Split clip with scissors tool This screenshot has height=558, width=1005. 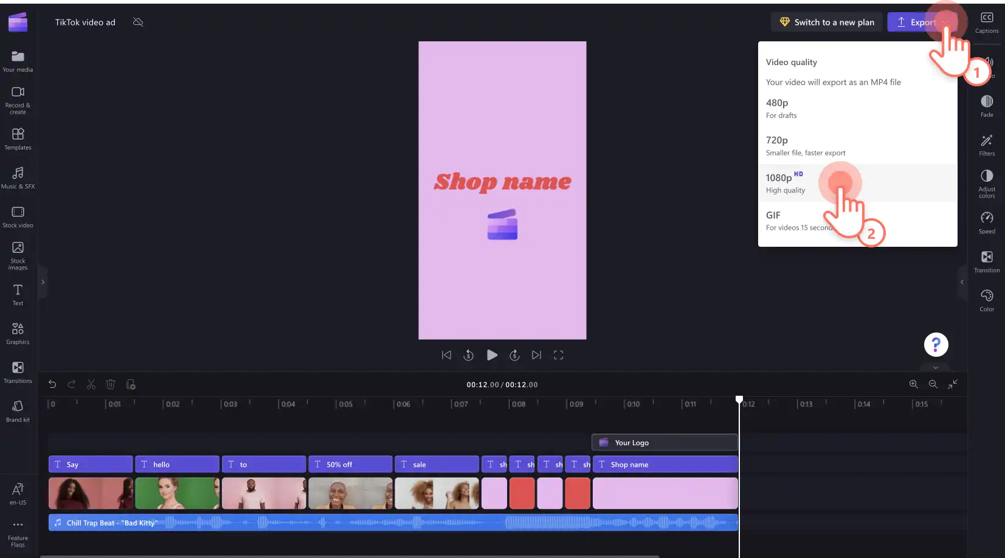pos(91,384)
